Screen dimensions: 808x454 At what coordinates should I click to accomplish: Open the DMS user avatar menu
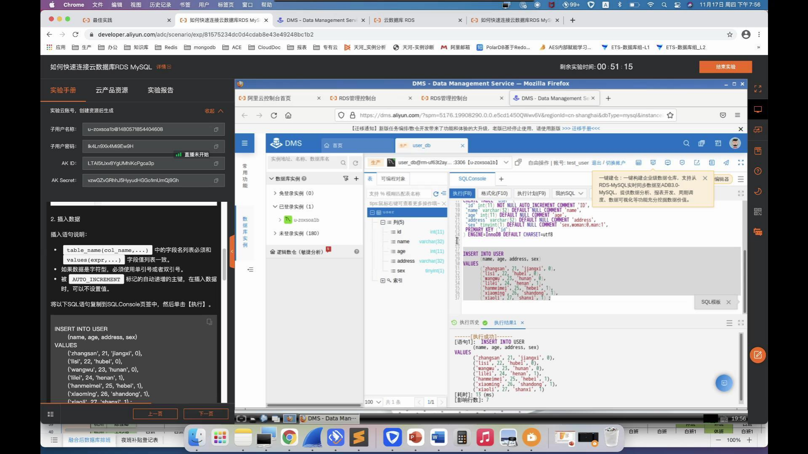[x=735, y=143]
